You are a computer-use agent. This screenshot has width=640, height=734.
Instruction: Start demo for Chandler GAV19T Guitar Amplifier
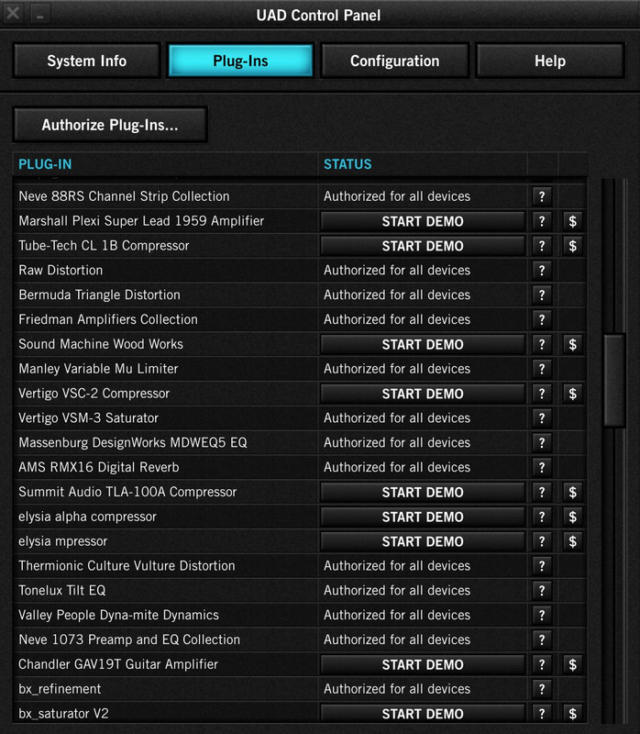423,664
